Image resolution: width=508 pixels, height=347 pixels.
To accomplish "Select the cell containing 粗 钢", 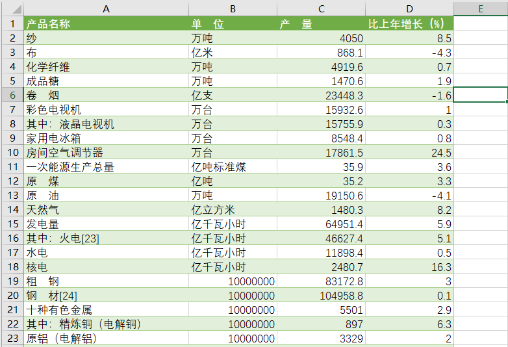I will tap(107, 281).
